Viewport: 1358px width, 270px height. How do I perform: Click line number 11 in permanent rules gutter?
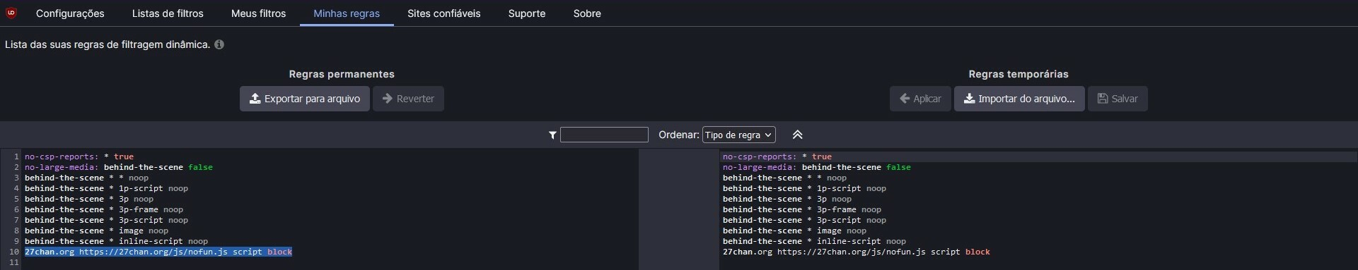(14, 262)
